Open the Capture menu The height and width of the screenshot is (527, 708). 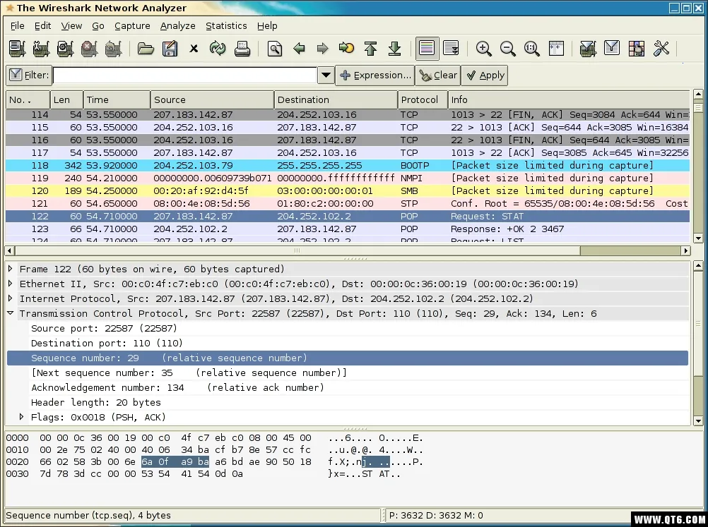click(x=131, y=25)
